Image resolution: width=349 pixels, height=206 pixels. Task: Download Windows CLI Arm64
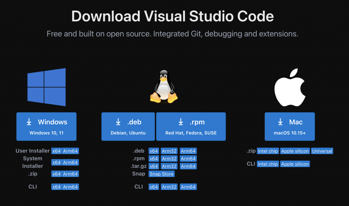tap(70, 187)
